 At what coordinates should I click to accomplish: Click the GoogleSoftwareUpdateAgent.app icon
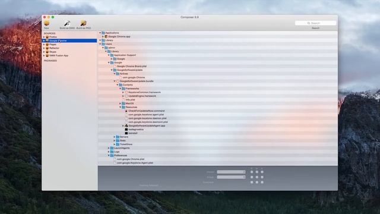click(x=126, y=125)
